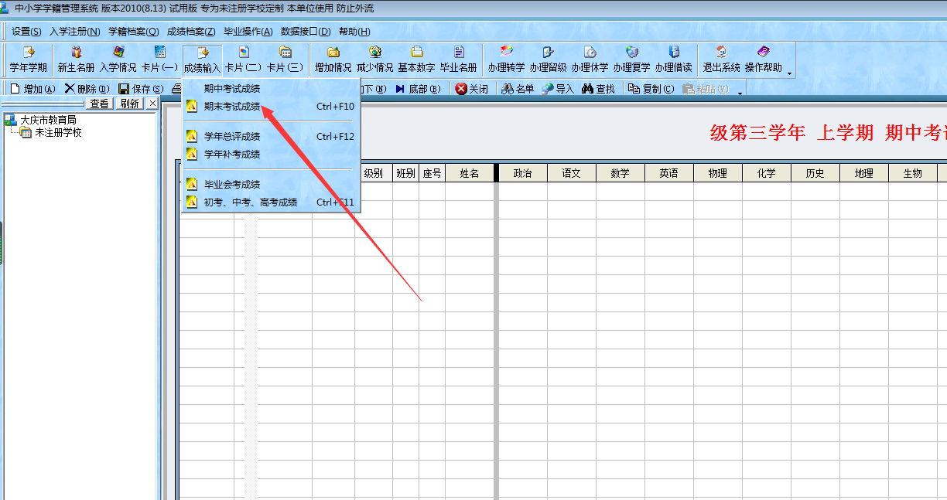The width and height of the screenshot is (947, 500).
Task: Choose 学年总评成绩 menu entry
Action: (231, 137)
